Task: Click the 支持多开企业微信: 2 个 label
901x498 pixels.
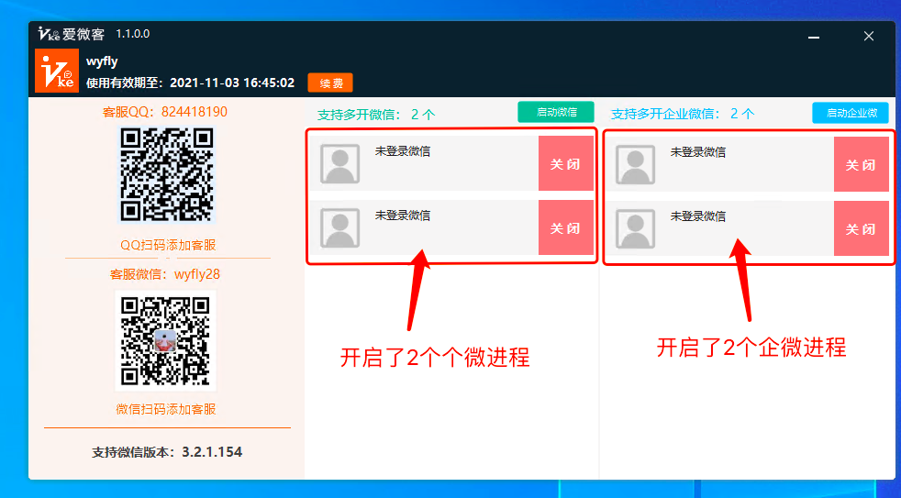Action: 683,114
